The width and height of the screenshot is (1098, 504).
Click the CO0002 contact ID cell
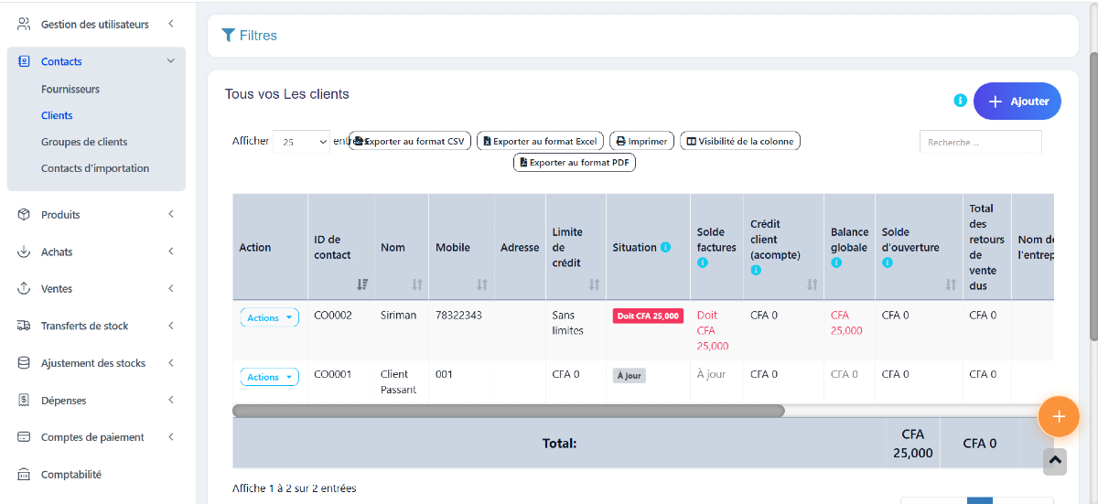coord(333,316)
